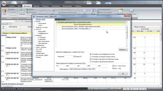The image size is (163, 91).
Task: Expand the Лимит. затраты tree node
Action: pos(35,47)
